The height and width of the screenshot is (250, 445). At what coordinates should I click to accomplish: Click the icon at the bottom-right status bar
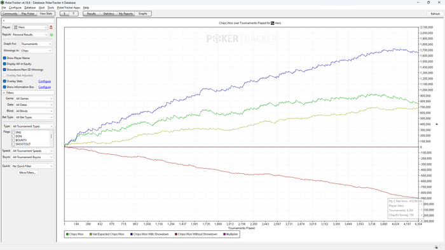click(436, 247)
